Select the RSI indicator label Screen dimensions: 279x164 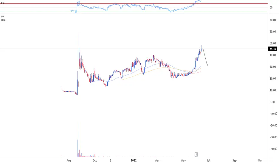coord(2,3)
